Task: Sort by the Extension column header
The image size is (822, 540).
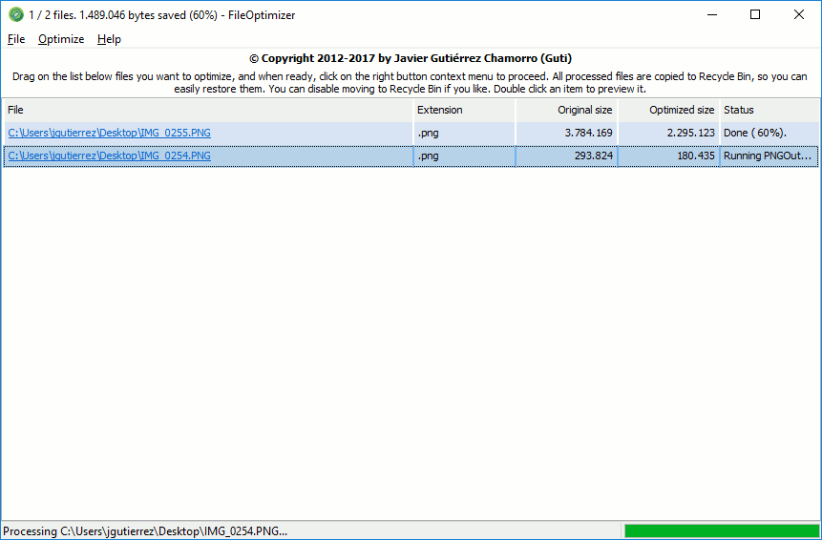Action: click(x=465, y=110)
